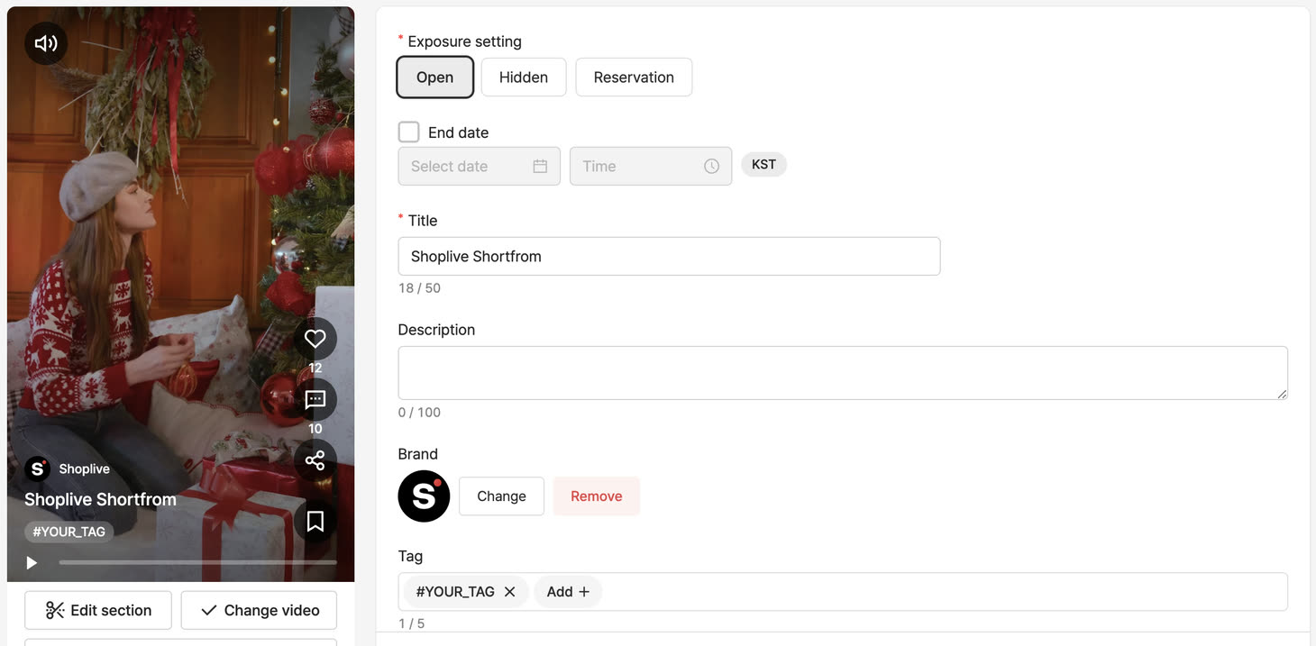The image size is (1316, 646).
Task: Click the KST timezone badge
Action: pos(763,165)
